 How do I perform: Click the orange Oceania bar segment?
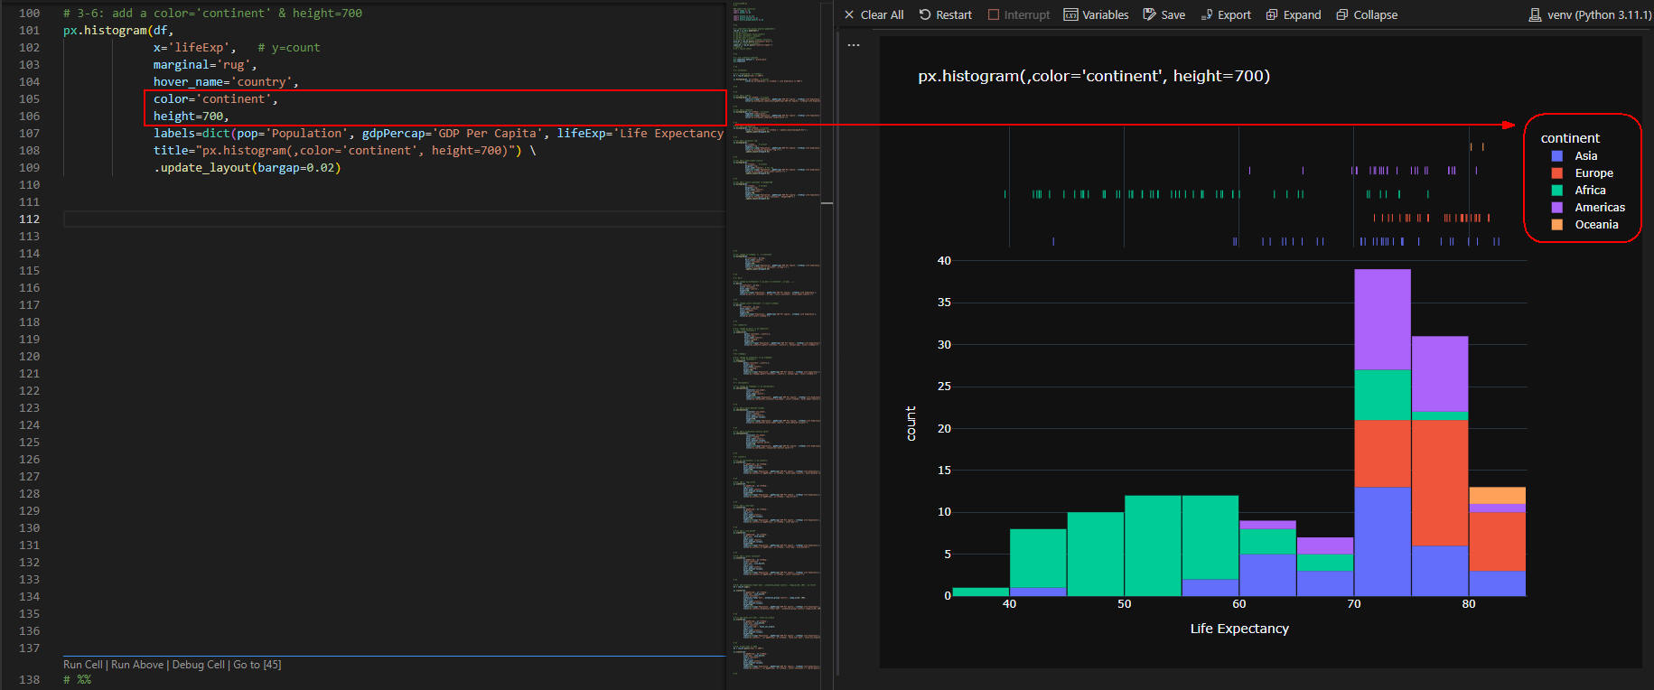(x=1497, y=495)
